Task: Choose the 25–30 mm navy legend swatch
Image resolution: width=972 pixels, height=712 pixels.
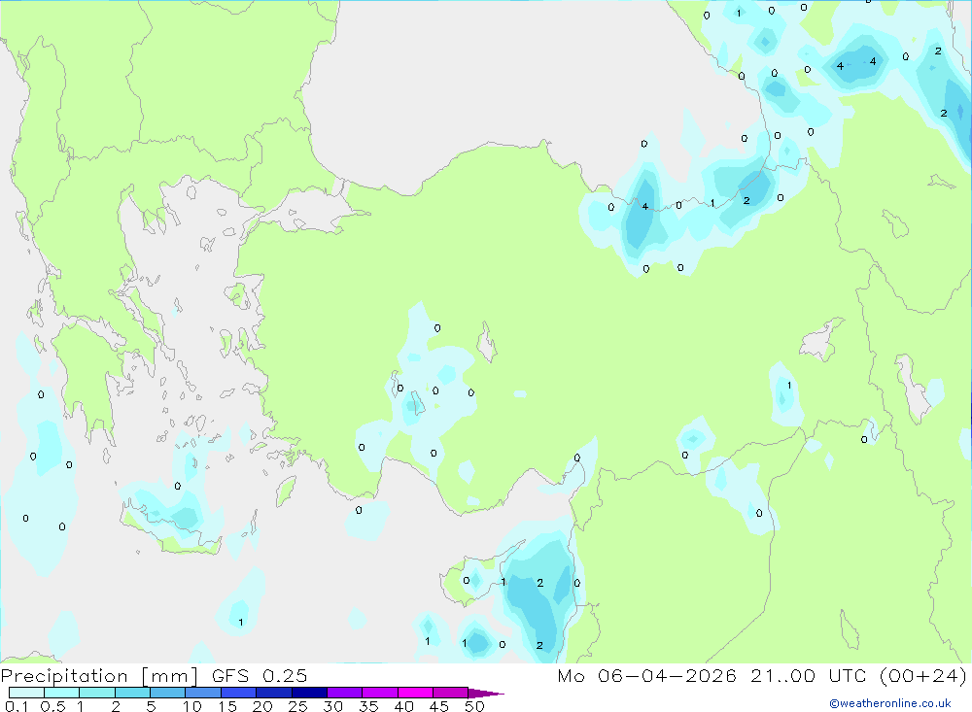Action: (309, 693)
